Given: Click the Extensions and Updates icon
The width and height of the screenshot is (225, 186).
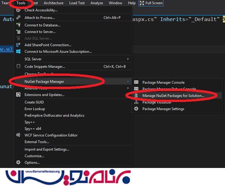Looking at the screenshot, I should [18, 95].
